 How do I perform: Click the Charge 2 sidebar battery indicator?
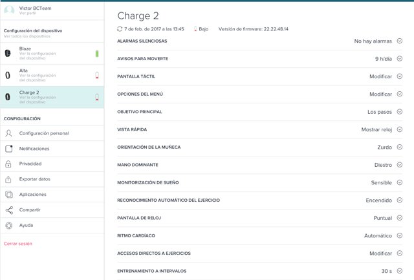coord(97,97)
